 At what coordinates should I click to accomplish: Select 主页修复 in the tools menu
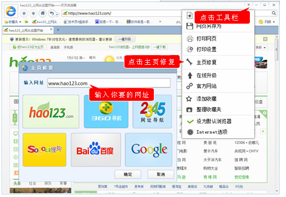point(218,62)
